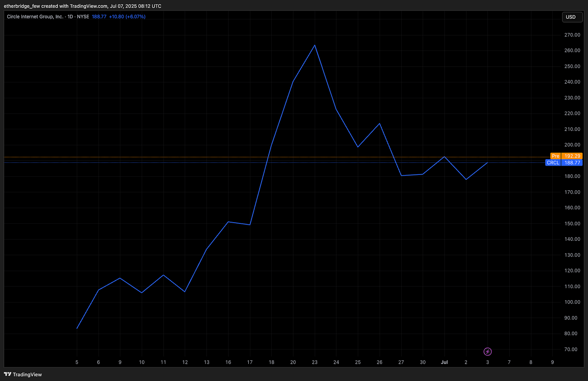Click the 270.00 price axis label
This screenshot has height=381, width=588.
[572, 35]
